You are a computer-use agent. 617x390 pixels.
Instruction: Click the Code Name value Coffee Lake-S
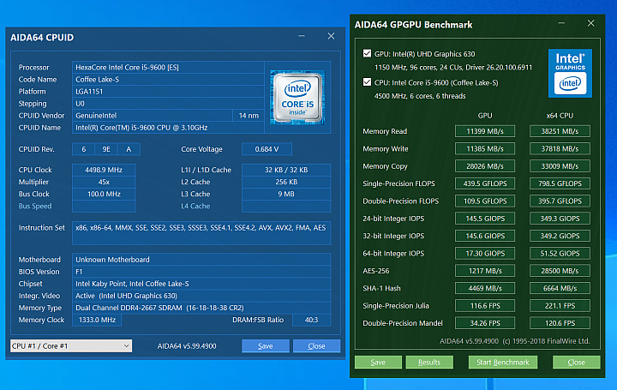click(168, 80)
